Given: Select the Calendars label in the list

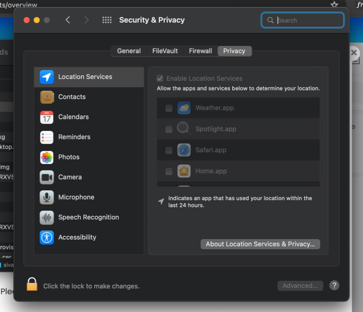Looking at the screenshot, I should pyautogui.click(x=73, y=117).
